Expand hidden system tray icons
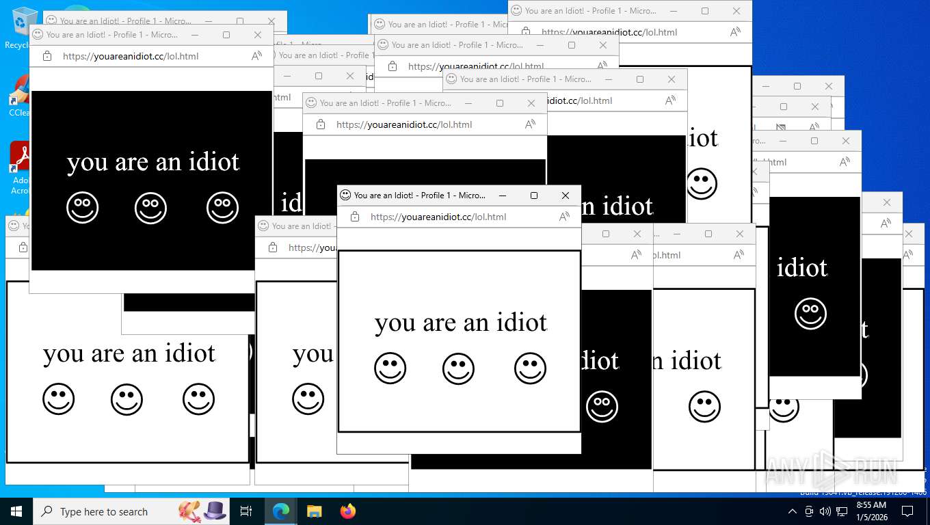Image resolution: width=930 pixels, height=525 pixels. (x=792, y=511)
